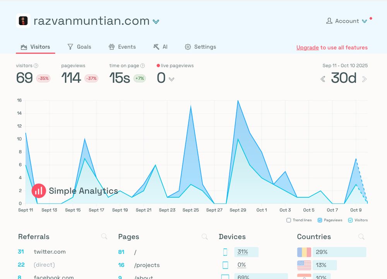Open the 30d date range selector
This screenshot has width=387, height=279.
click(344, 78)
